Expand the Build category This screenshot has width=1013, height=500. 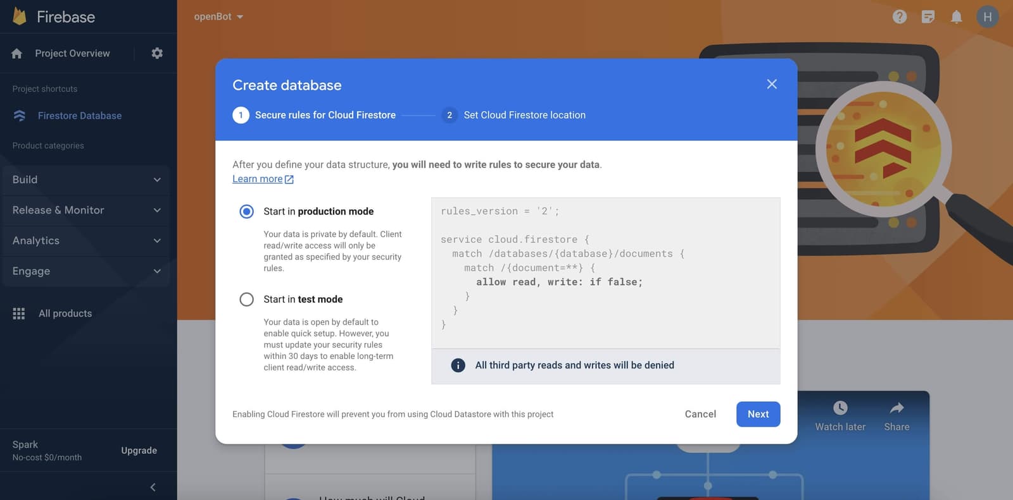click(86, 180)
